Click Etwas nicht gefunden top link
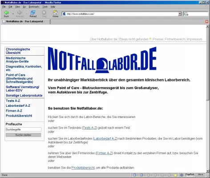 pos(134,39)
